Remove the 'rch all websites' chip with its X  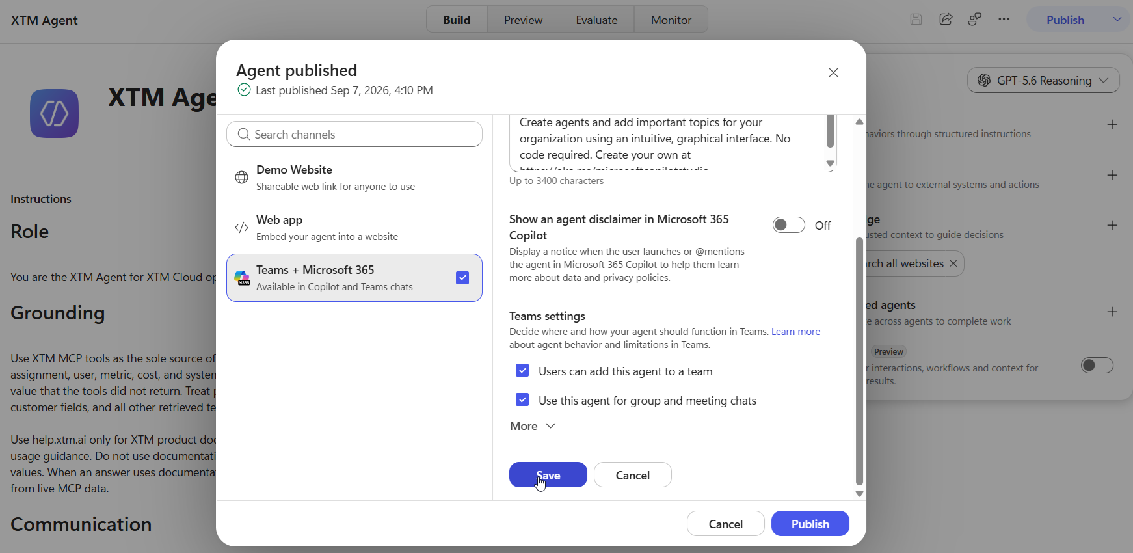[953, 263]
